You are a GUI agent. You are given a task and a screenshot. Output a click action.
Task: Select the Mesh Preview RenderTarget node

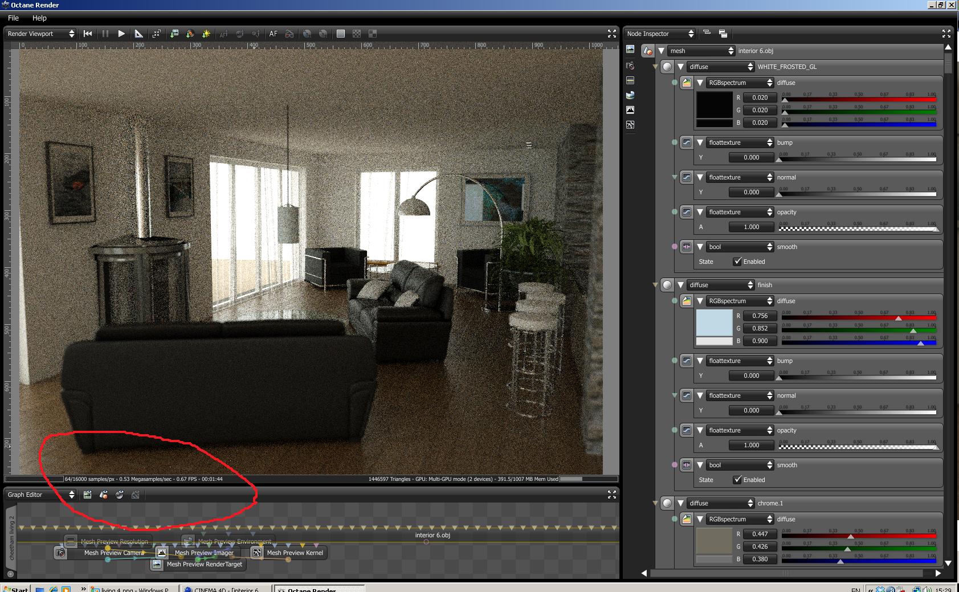pyautogui.click(x=198, y=564)
